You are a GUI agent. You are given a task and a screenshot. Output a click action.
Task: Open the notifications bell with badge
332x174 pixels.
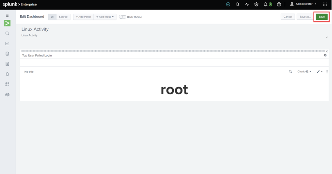coord(268,4)
